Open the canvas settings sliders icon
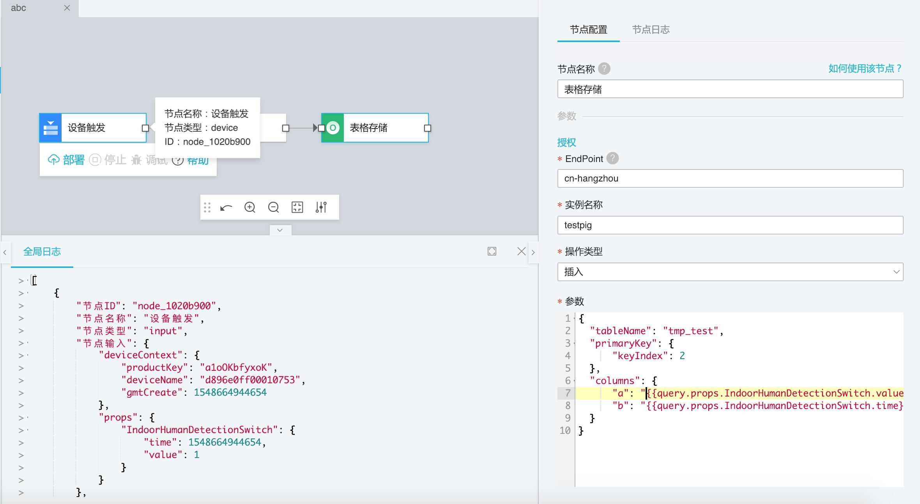The height and width of the screenshot is (504, 920). [321, 207]
